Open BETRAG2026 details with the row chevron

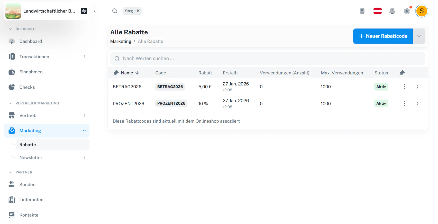[417, 87]
